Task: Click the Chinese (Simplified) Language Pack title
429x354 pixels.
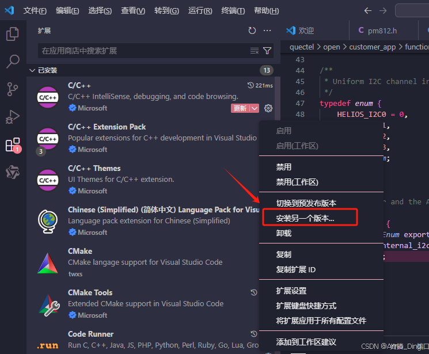Action: coord(164,210)
